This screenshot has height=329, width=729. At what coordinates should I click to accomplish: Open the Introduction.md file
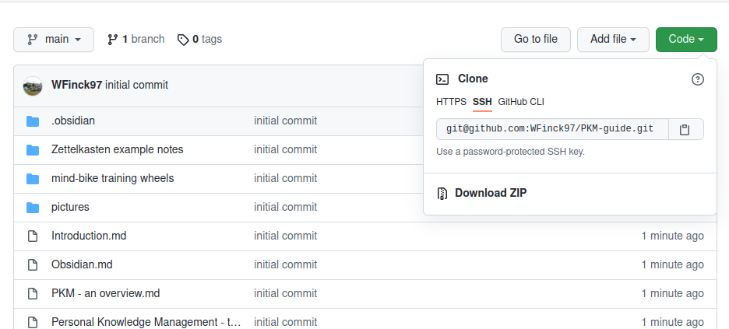(x=89, y=236)
